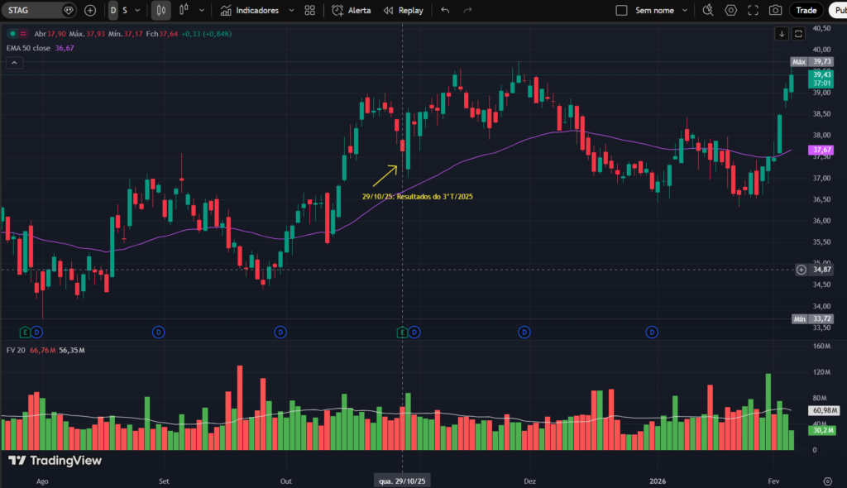Collapse the legend panel arrow
Screen dimensions: 847x488
click(x=13, y=62)
